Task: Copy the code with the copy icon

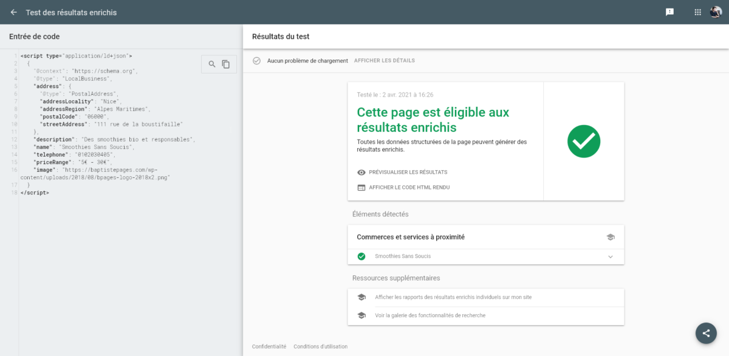Action: pyautogui.click(x=226, y=64)
